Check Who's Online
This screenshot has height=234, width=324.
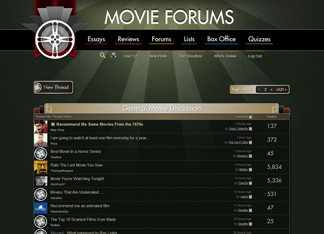pyautogui.click(x=225, y=56)
